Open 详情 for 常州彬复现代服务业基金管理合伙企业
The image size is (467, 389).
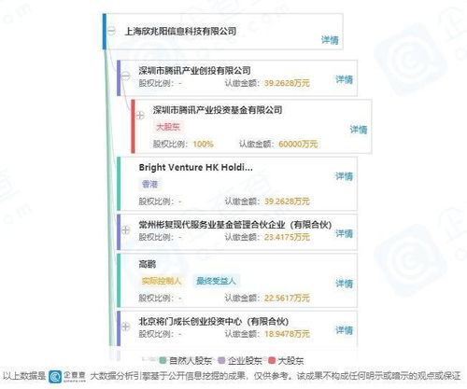click(x=344, y=233)
